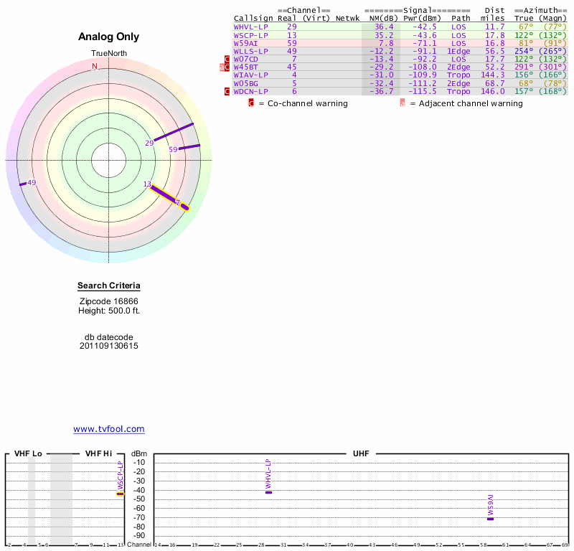Click the co-channel warning icon beside WDCN-LP
The width and height of the screenshot is (574, 551).
click(227, 91)
